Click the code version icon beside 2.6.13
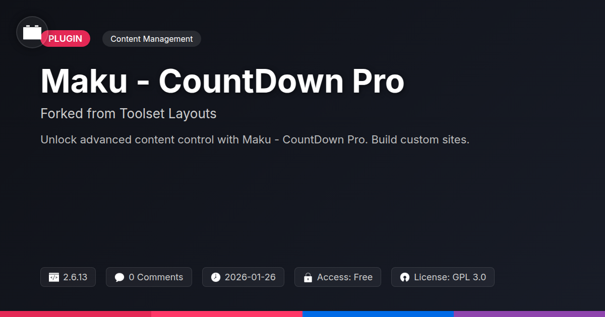The height and width of the screenshot is (317, 605). (x=54, y=277)
